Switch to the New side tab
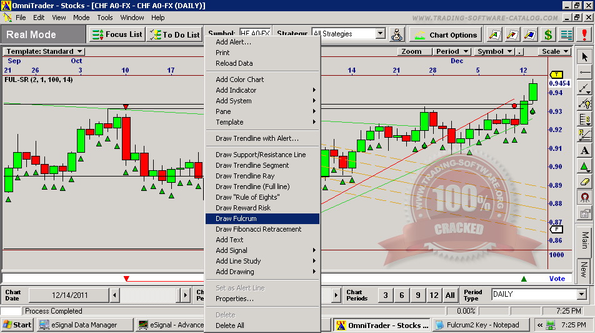 tap(584, 270)
